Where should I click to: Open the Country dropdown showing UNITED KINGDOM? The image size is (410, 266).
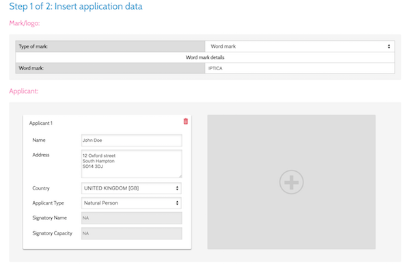(131, 188)
